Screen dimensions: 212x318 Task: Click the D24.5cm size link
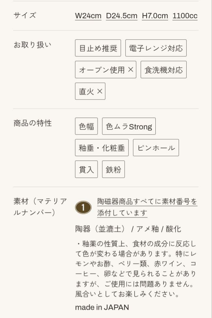[121, 16]
